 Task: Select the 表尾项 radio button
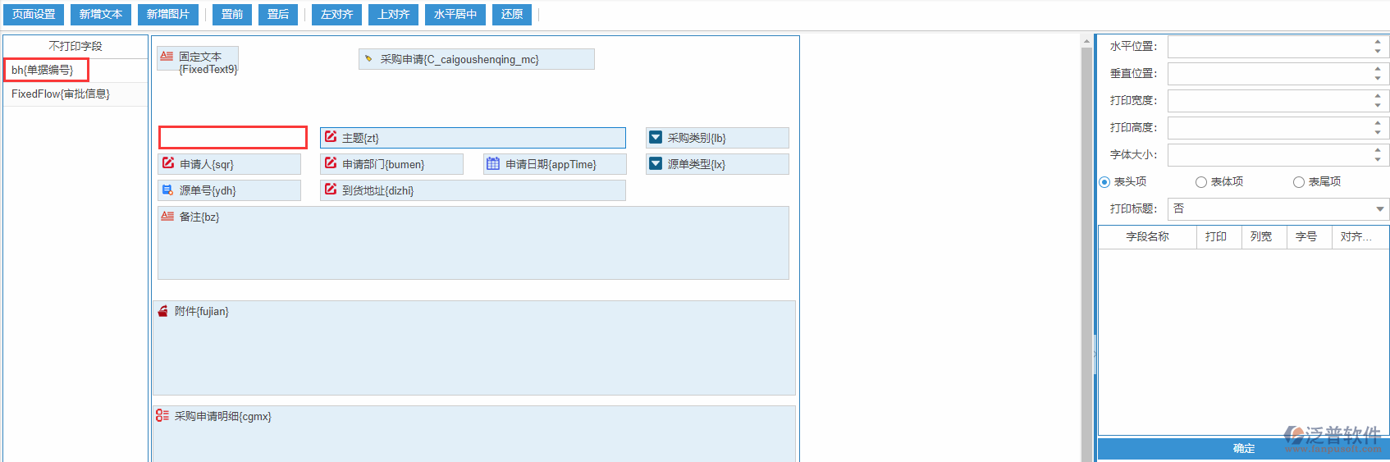click(x=1299, y=182)
